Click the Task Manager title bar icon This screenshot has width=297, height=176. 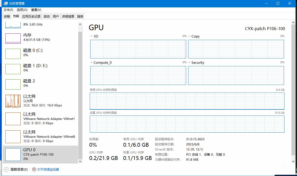tap(6, 3)
